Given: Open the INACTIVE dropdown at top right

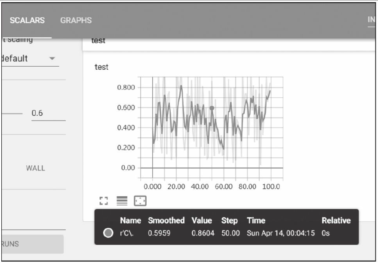Looking at the screenshot, I should point(371,19).
